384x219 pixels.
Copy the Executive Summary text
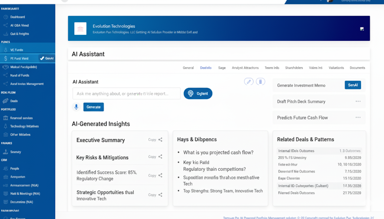tap(152, 140)
